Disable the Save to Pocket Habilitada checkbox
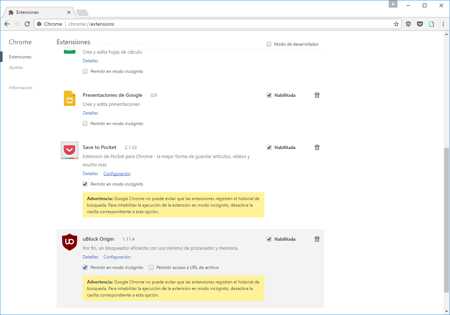Viewport: 450px width, 315px height. [269, 148]
